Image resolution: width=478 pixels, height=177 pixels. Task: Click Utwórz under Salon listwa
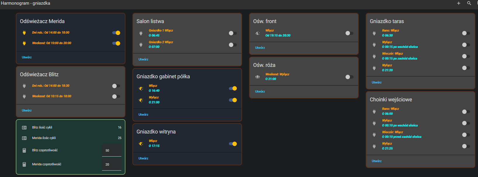[143, 59]
